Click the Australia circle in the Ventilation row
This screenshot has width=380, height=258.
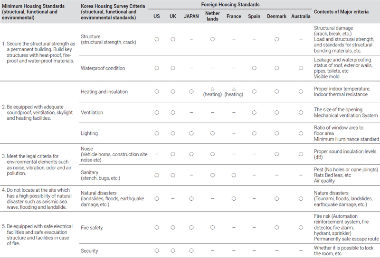(301, 113)
